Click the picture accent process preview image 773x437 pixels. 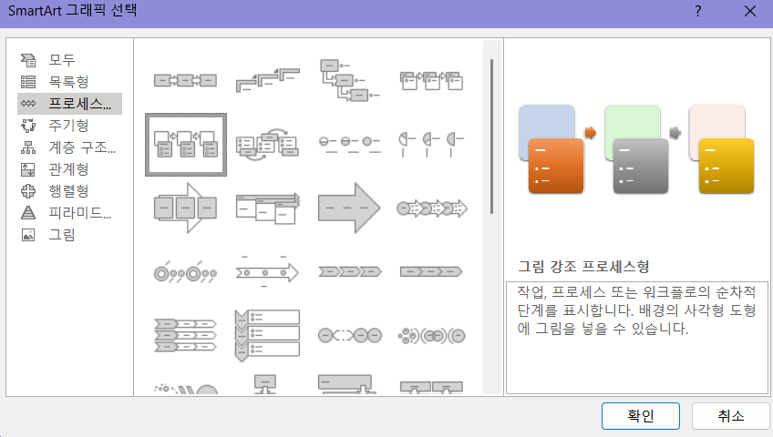pyautogui.click(x=636, y=149)
